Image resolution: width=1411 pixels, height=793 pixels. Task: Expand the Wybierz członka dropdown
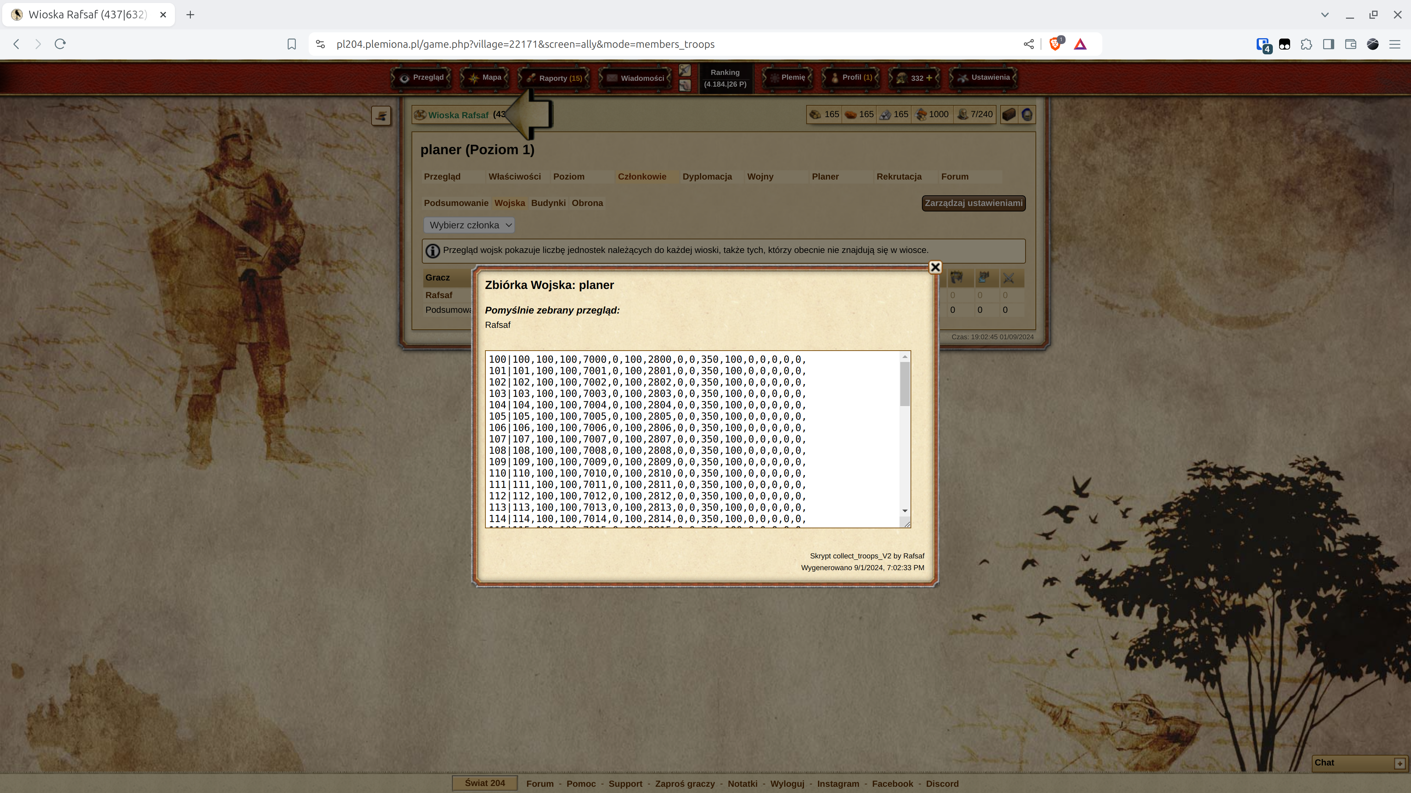pos(469,225)
